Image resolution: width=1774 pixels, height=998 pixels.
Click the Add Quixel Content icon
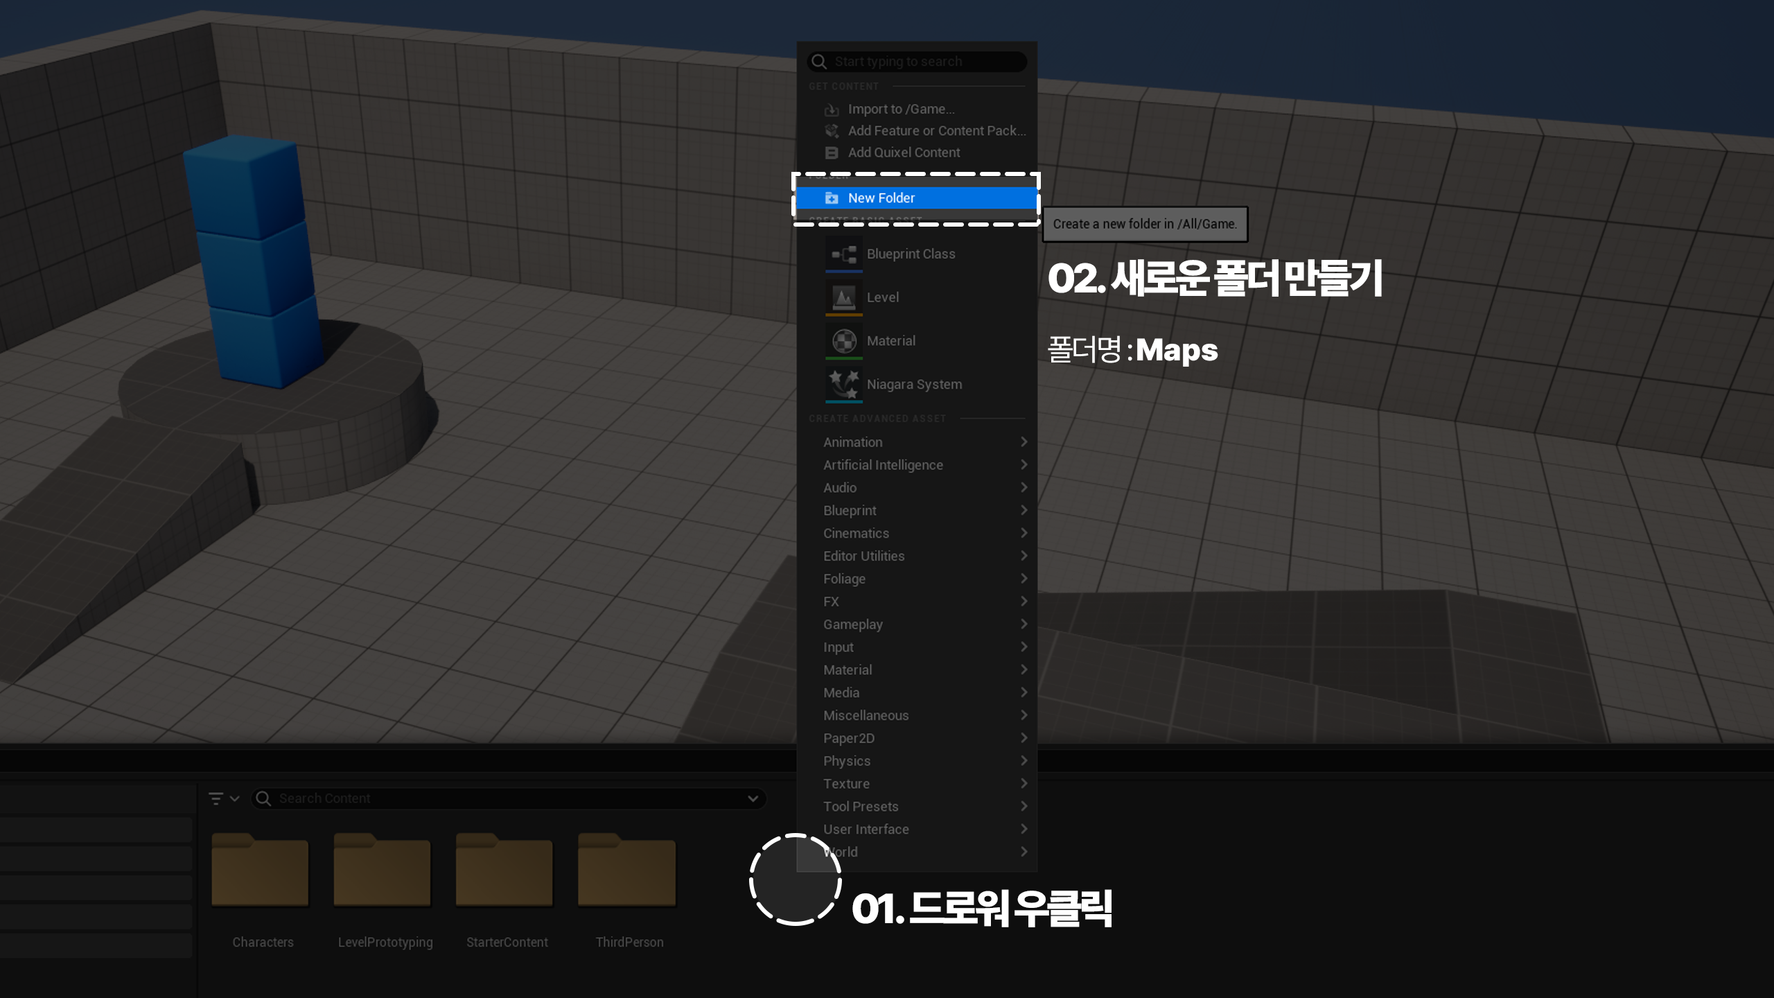click(x=832, y=152)
